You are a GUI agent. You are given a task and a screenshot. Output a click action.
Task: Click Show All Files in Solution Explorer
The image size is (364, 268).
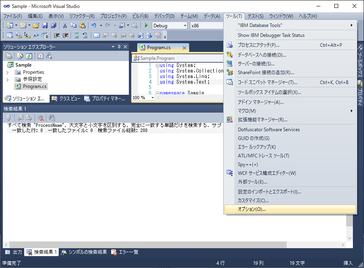pos(20,56)
